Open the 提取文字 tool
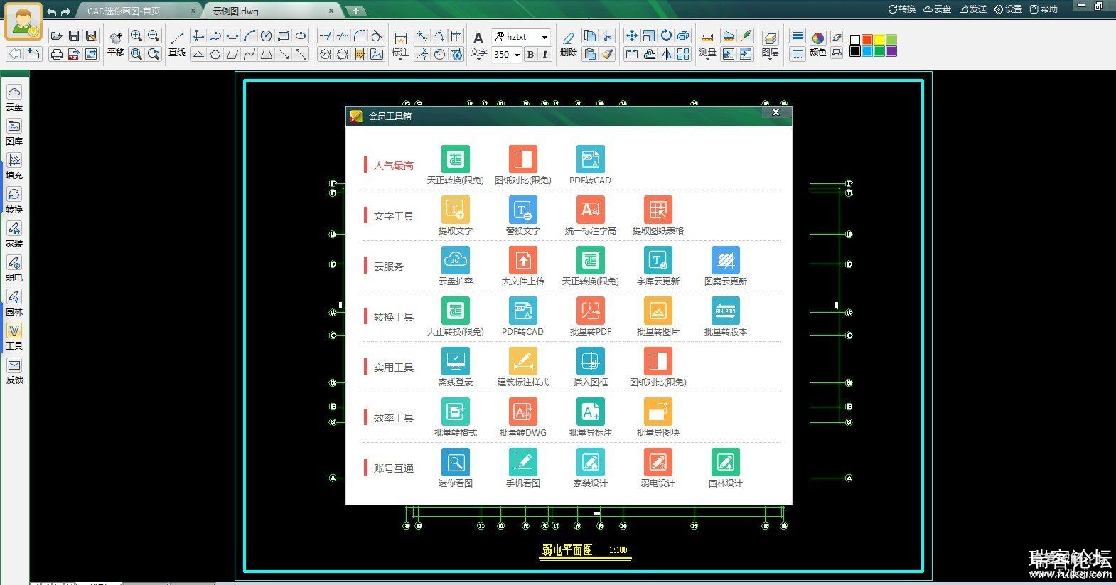The width and height of the screenshot is (1116, 585). coord(455,216)
